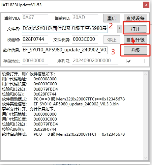This screenshot has height=165, width=152.
Task: Click the 当前VID field
Action: pyautogui.click(x=35, y=18)
